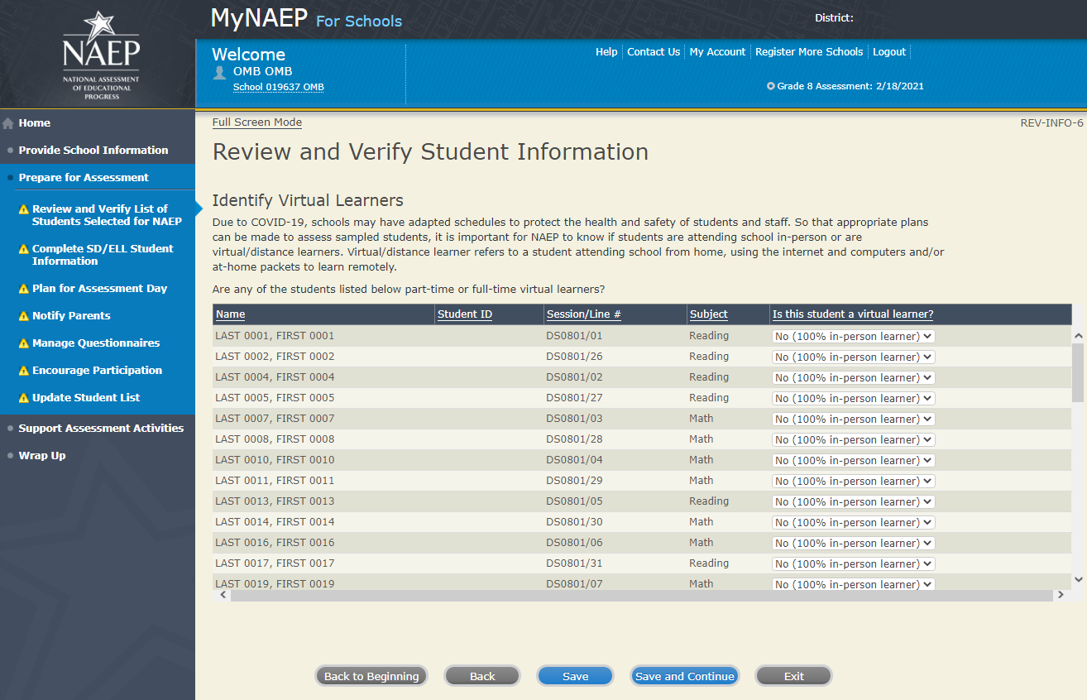Open virtual learner dropdown for LAST 0016
This screenshot has width=1087, height=700.
pyautogui.click(x=853, y=544)
